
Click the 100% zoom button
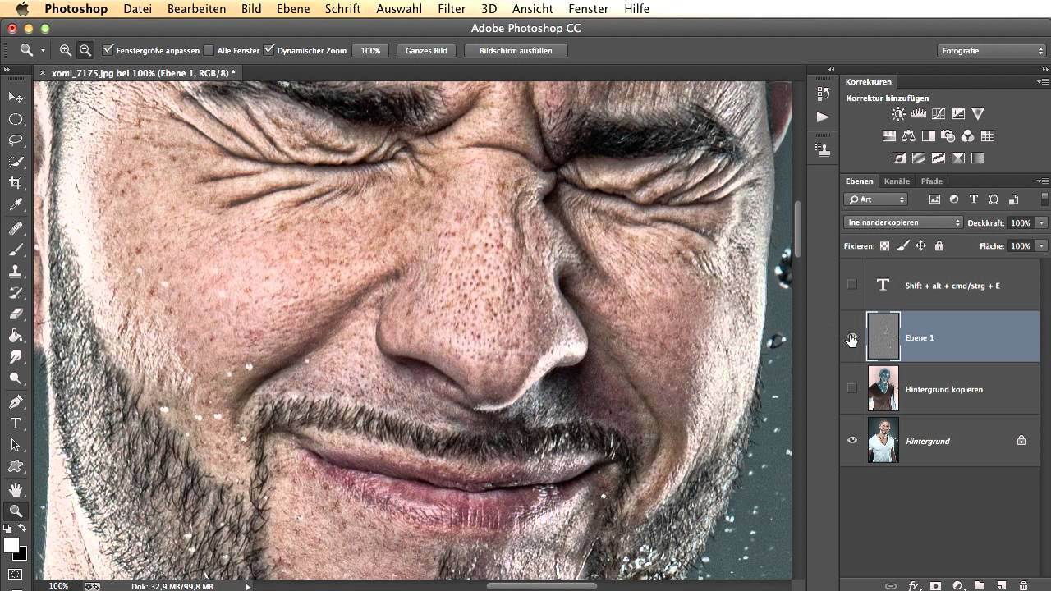click(x=370, y=50)
